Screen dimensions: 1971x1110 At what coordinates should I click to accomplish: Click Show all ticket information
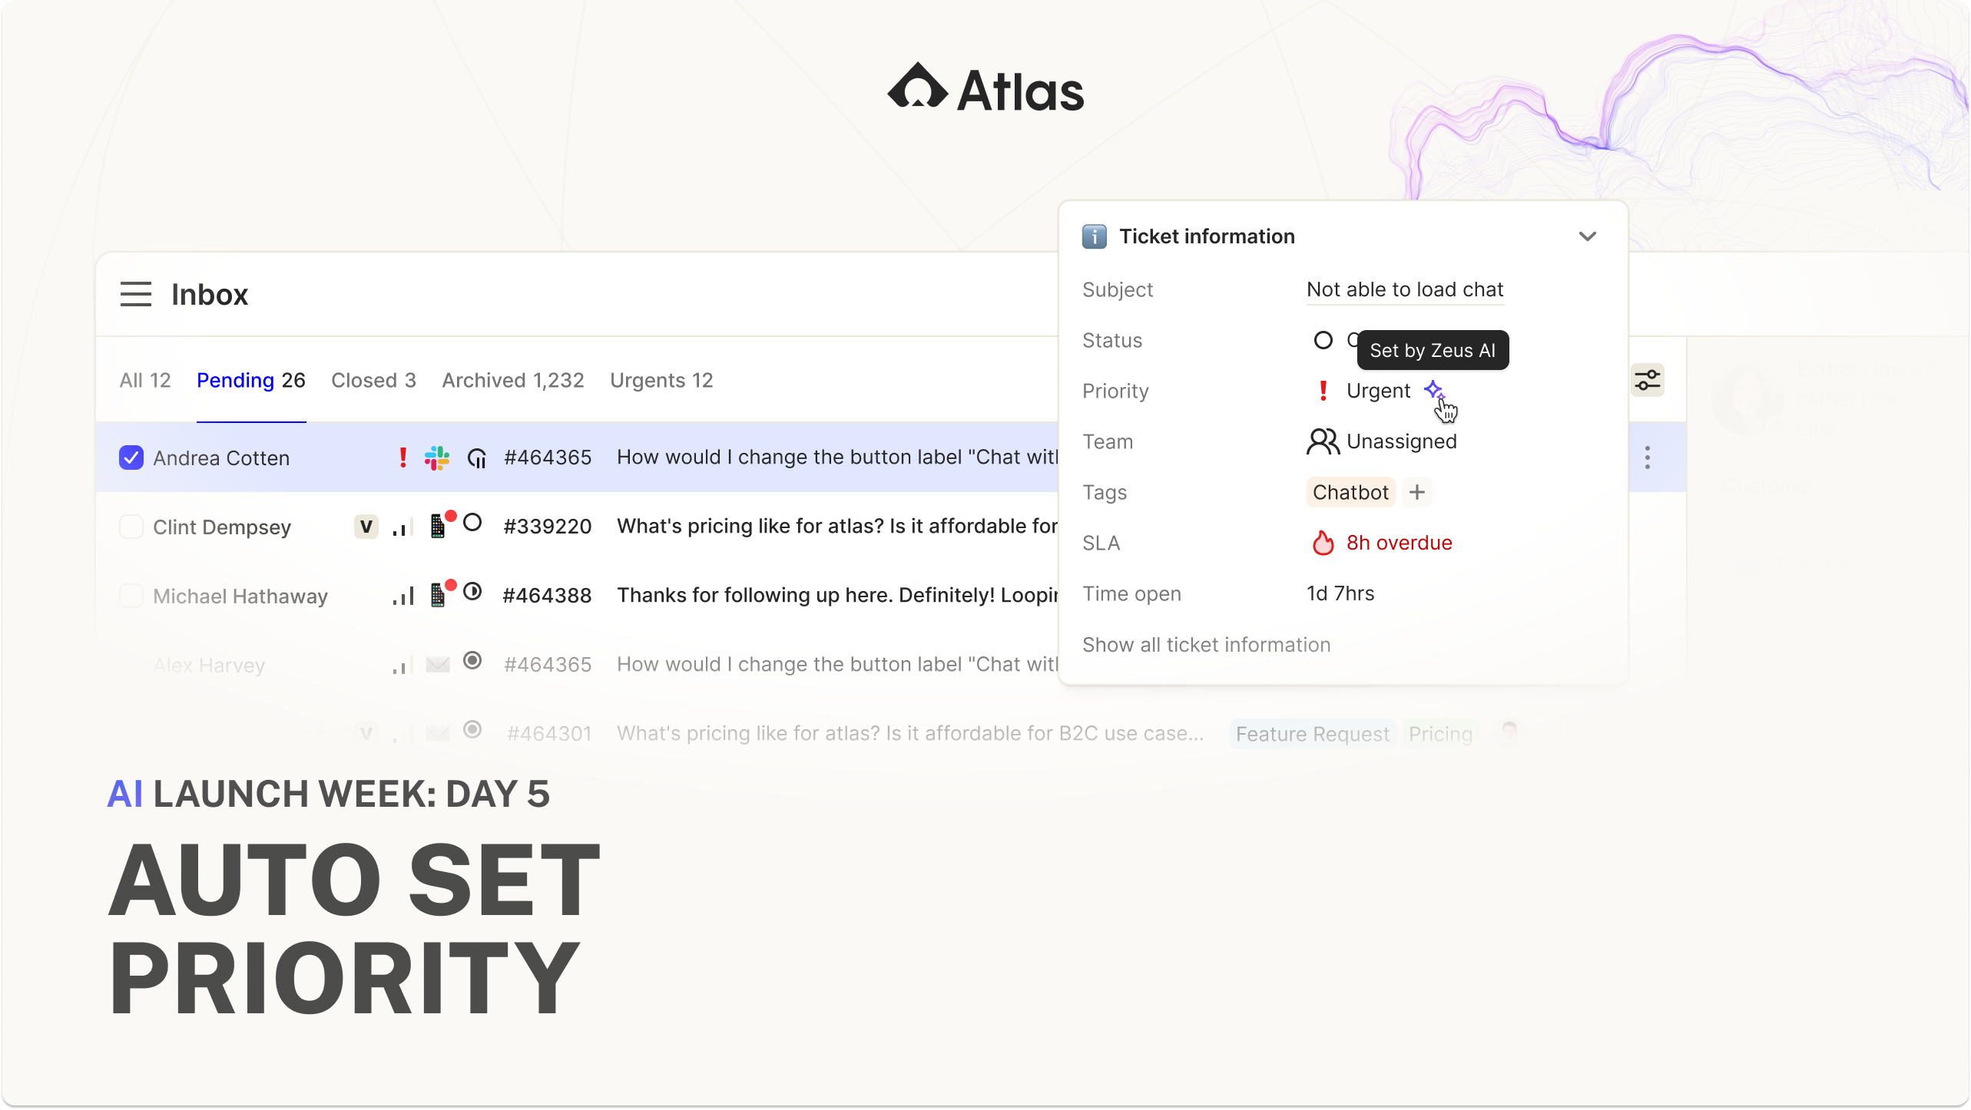click(1206, 645)
